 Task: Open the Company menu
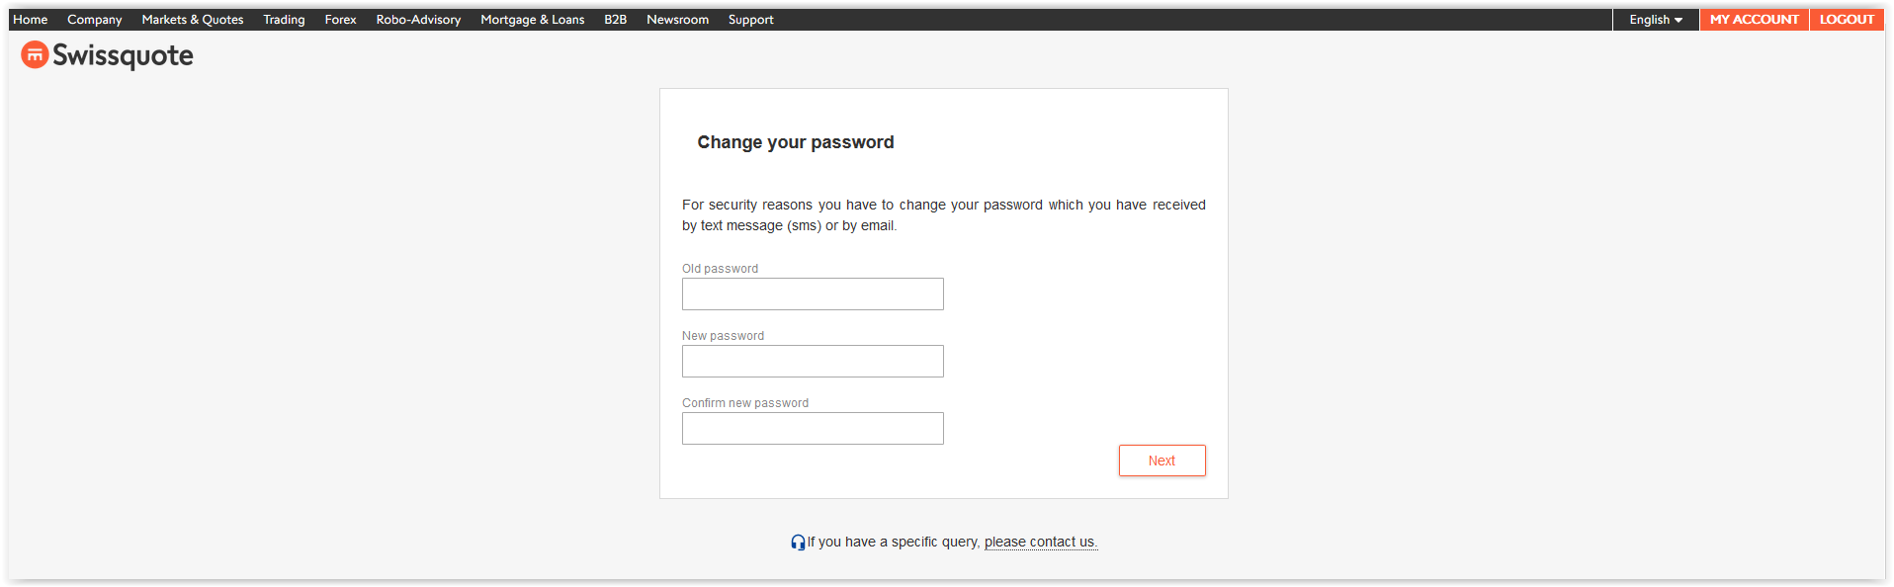pyautogui.click(x=95, y=20)
